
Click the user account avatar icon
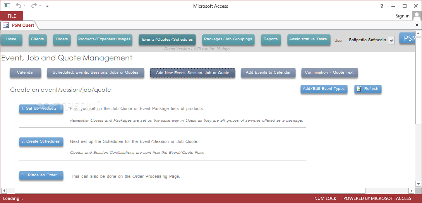417,16
